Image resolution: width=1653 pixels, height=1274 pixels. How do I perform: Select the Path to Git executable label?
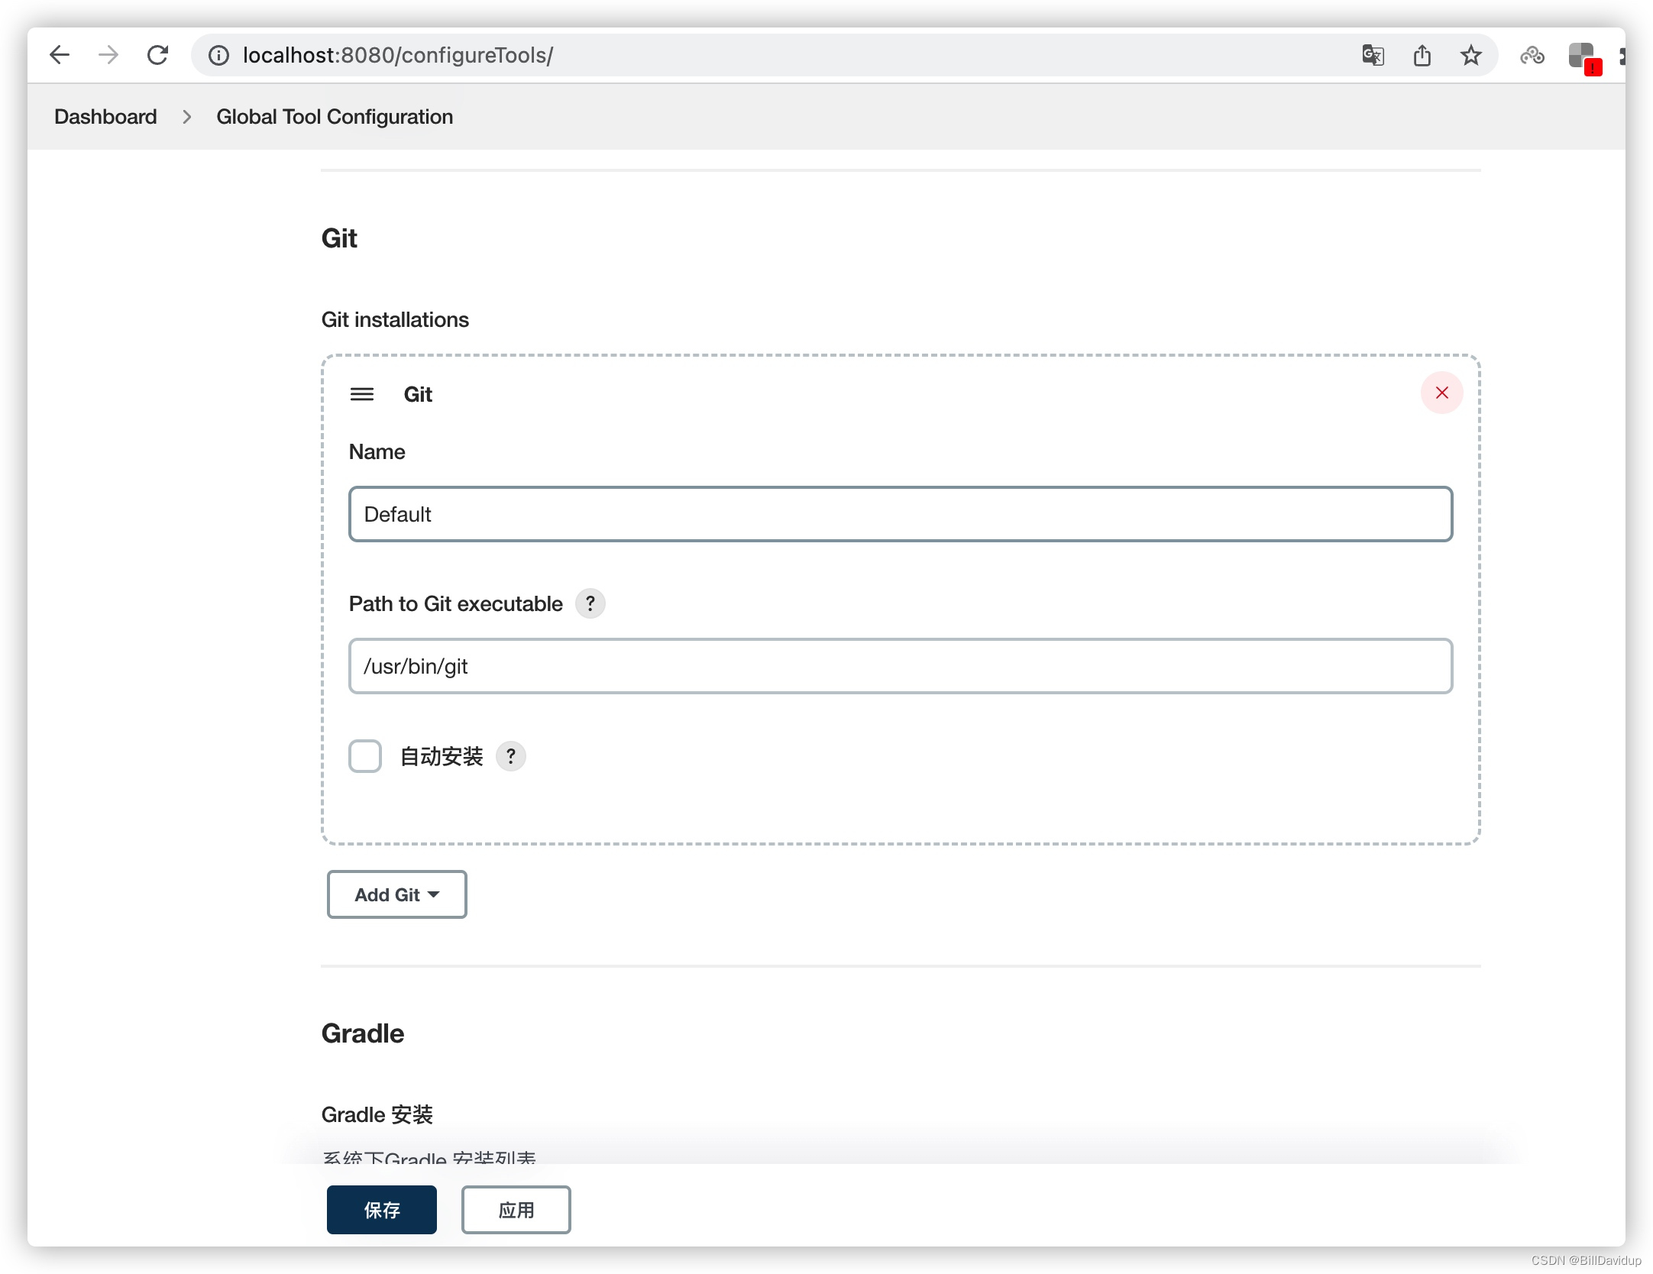(x=455, y=603)
